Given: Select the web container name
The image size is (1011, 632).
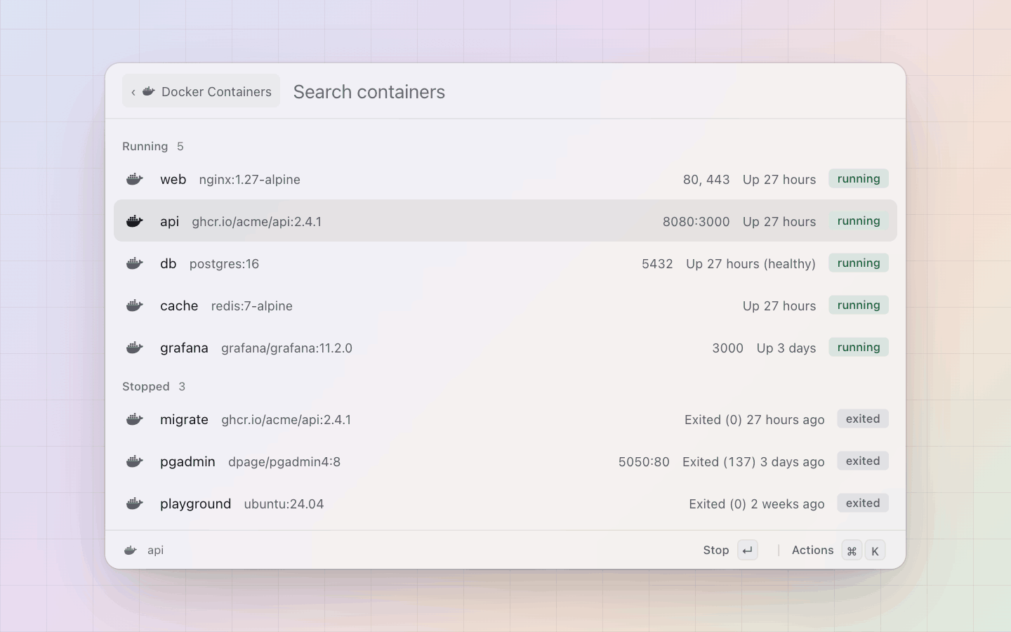Looking at the screenshot, I should pos(173,179).
